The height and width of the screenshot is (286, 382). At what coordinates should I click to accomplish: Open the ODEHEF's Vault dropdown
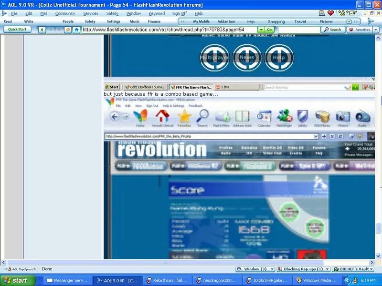(353, 269)
